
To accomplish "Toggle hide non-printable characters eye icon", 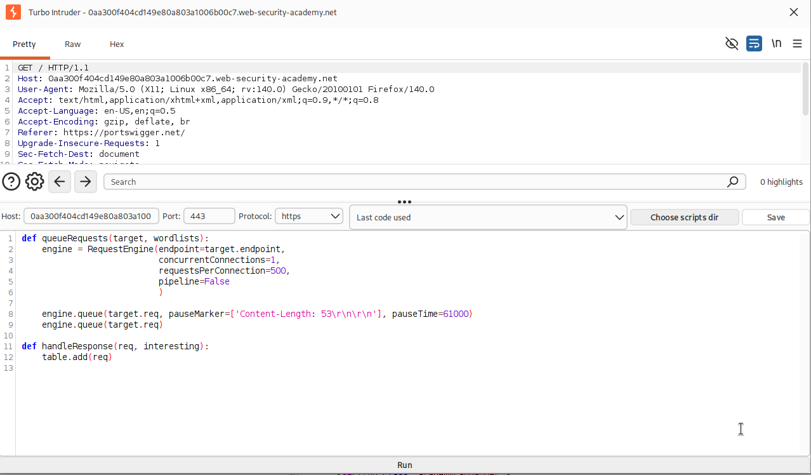I will pos(732,43).
